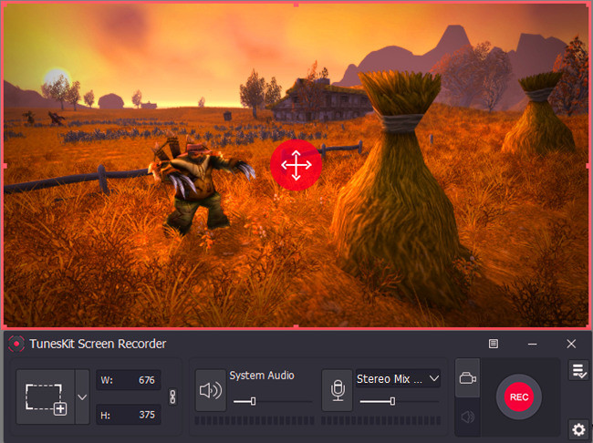Click the TunesKit logo icon
The image size is (593, 443).
click(16, 344)
